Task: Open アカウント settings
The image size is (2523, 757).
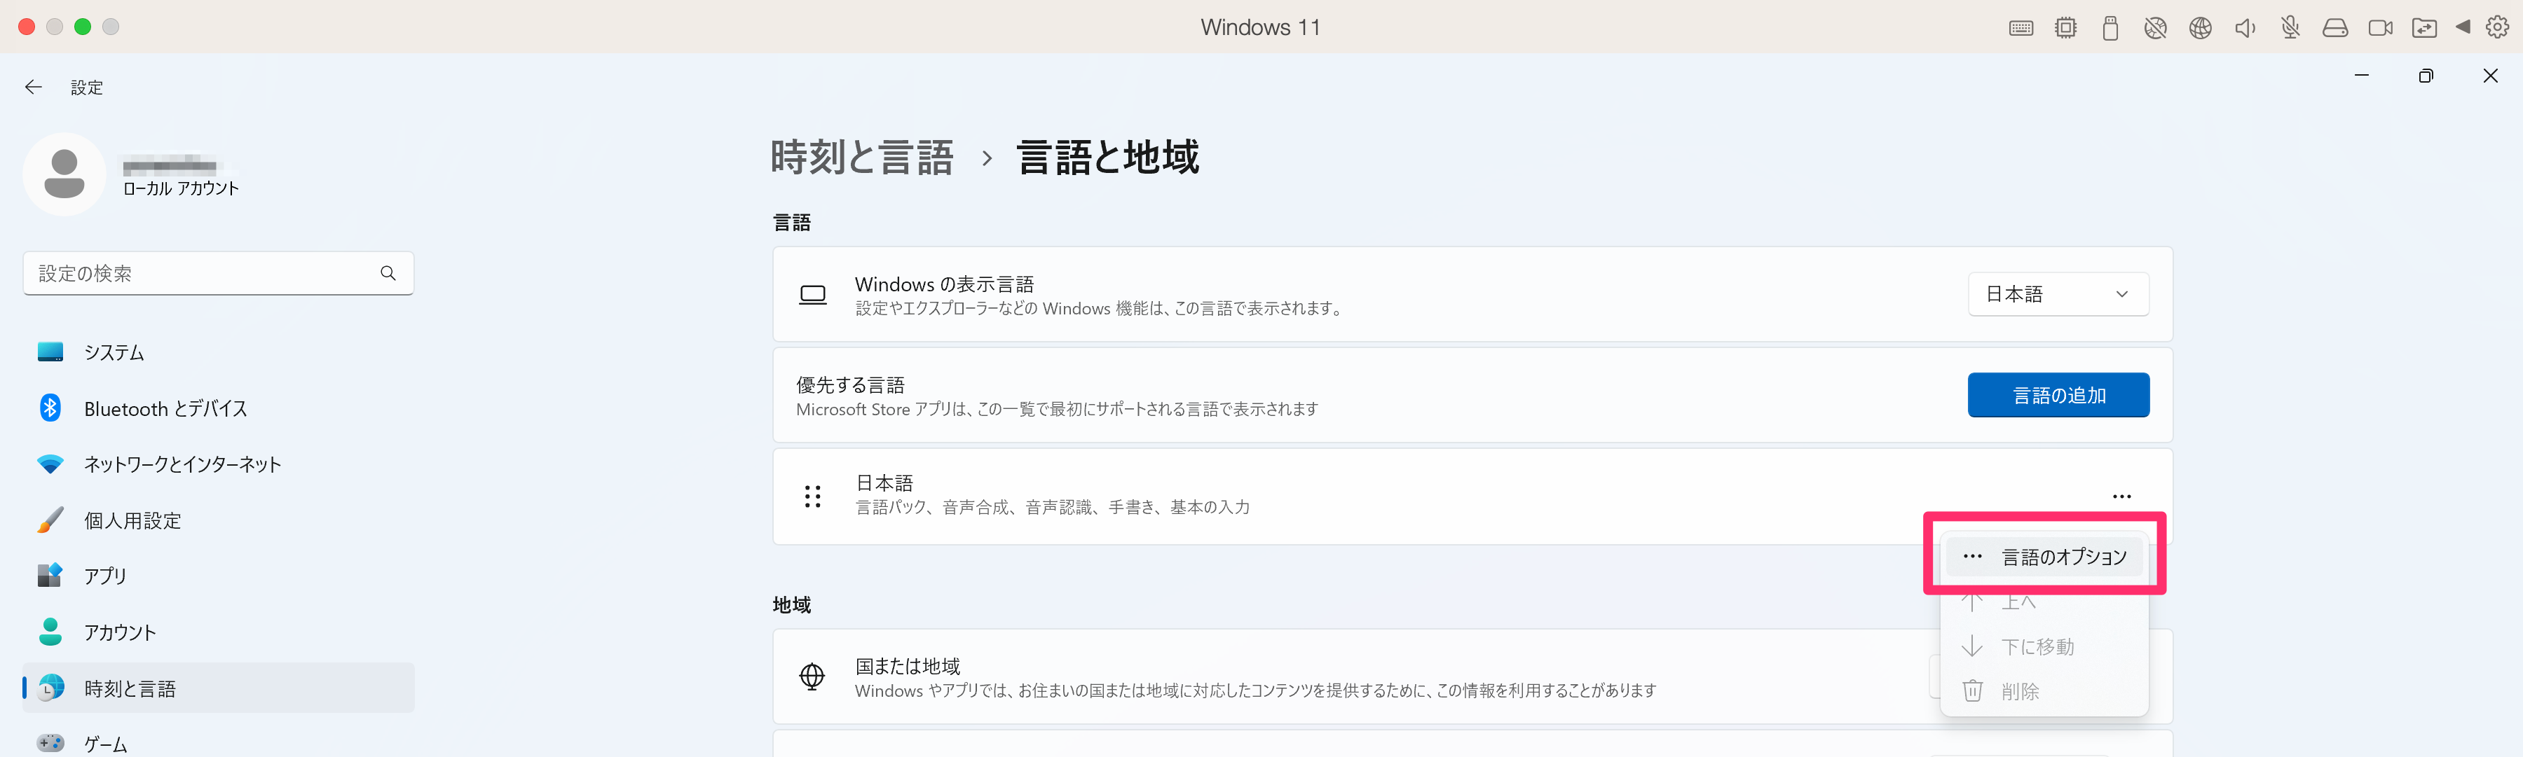Action: pyautogui.click(x=219, y=632)
